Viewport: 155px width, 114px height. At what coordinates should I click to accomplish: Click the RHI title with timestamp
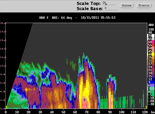click(77, 18)
